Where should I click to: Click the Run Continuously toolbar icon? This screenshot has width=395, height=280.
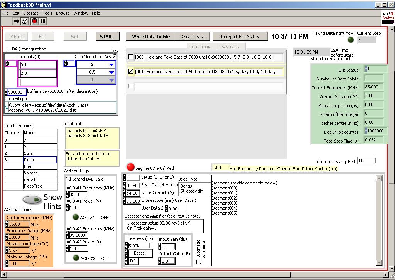click(25, 22)
